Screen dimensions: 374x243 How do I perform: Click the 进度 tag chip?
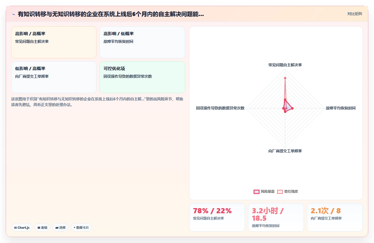[60, 228]
